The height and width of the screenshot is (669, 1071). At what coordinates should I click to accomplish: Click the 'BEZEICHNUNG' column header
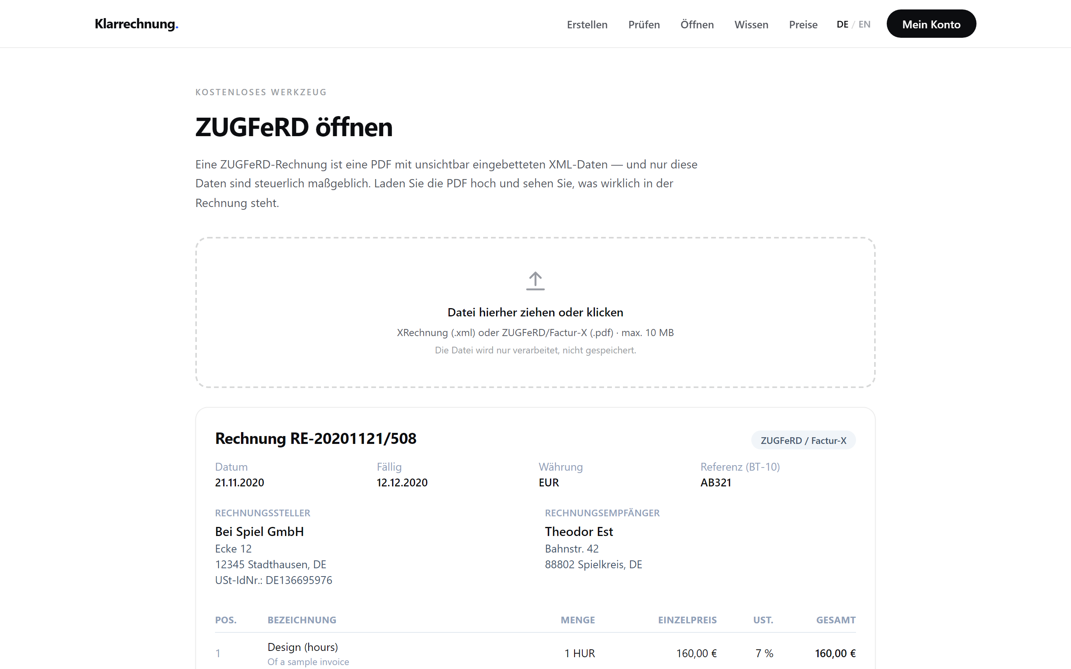click(302, 620)
